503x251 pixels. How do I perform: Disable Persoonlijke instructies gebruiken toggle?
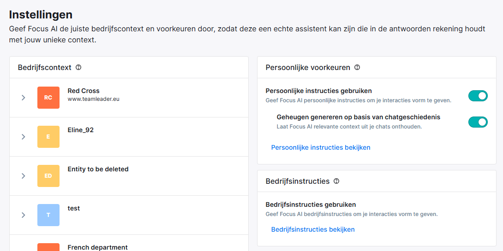(x=478, y=96)
